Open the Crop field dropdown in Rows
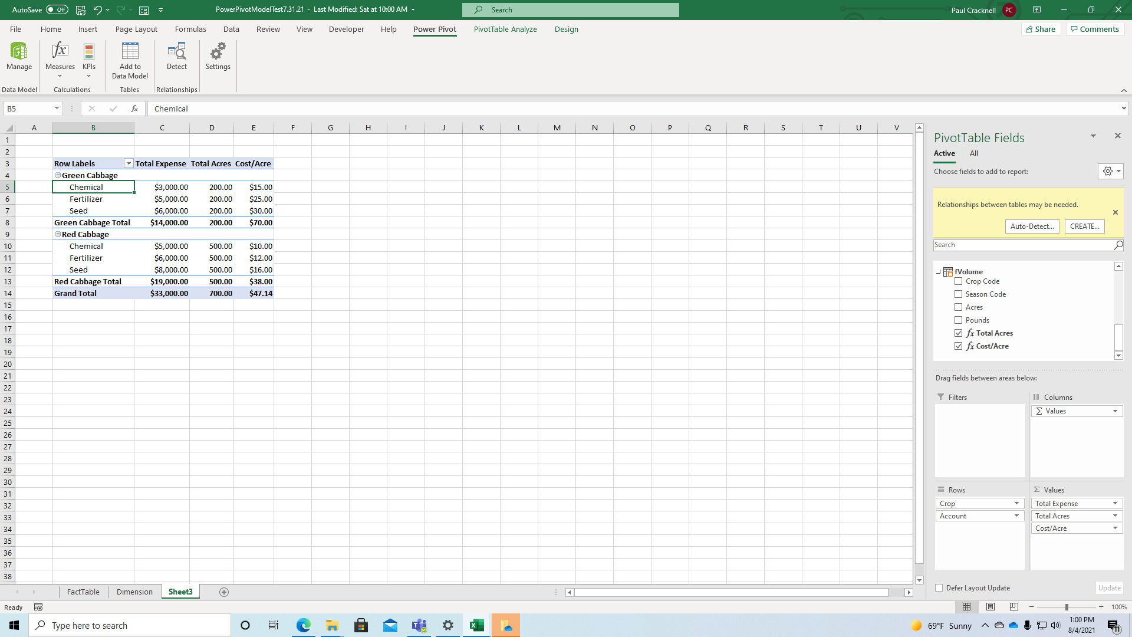 click(1016, 504)
